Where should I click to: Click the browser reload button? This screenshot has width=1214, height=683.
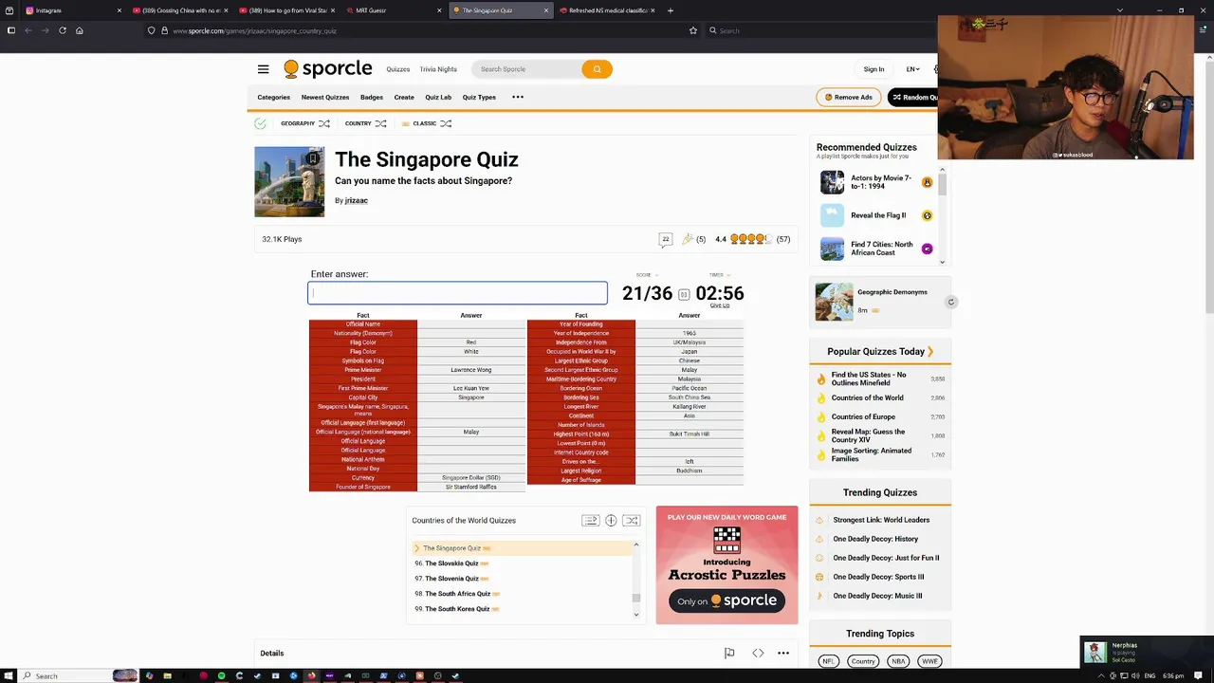(63, 30)
